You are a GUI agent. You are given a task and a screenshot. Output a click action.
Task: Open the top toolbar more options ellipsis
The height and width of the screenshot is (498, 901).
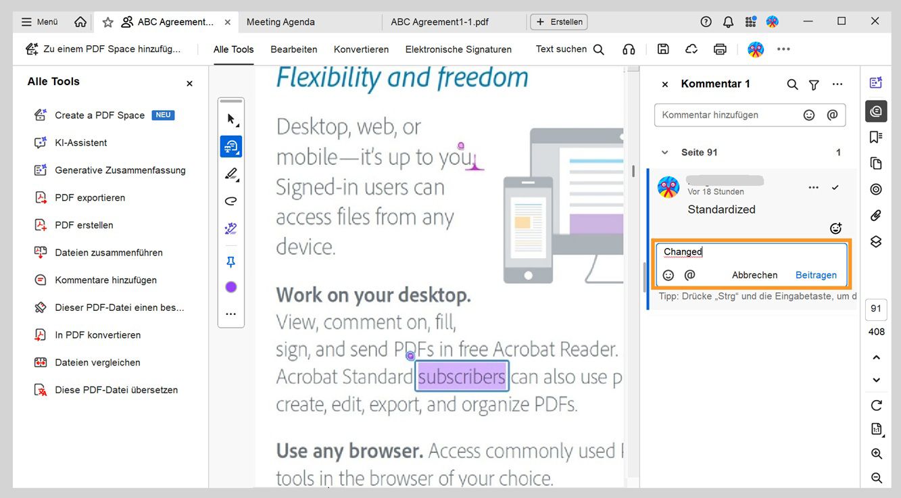[x=783, y=49]
